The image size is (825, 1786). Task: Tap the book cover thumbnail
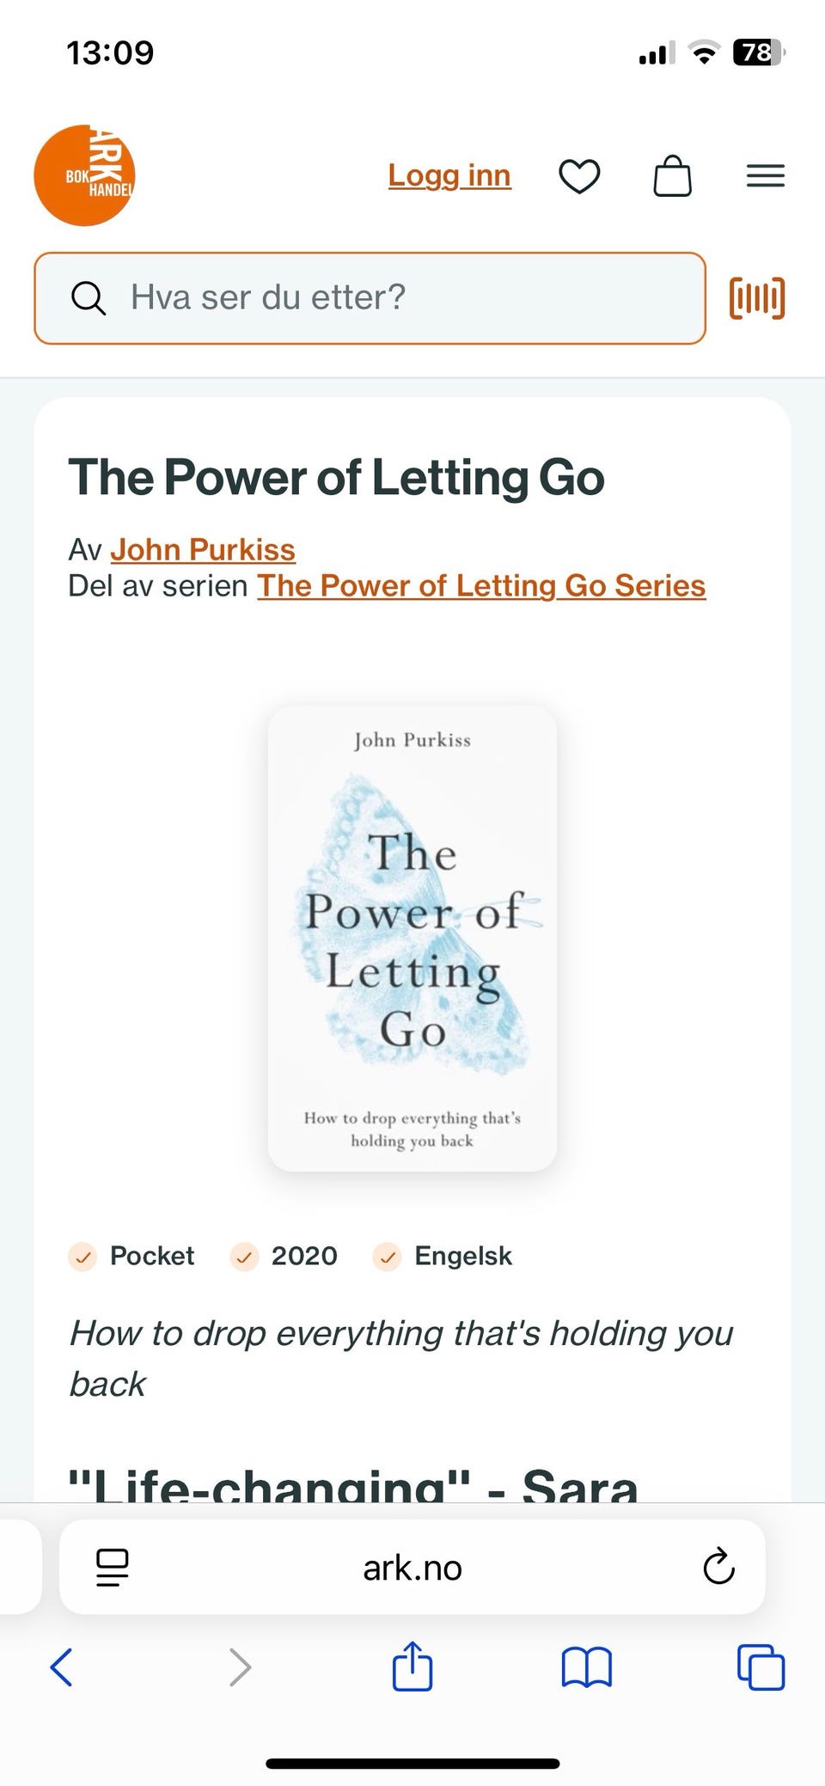[x=412, y=938]
